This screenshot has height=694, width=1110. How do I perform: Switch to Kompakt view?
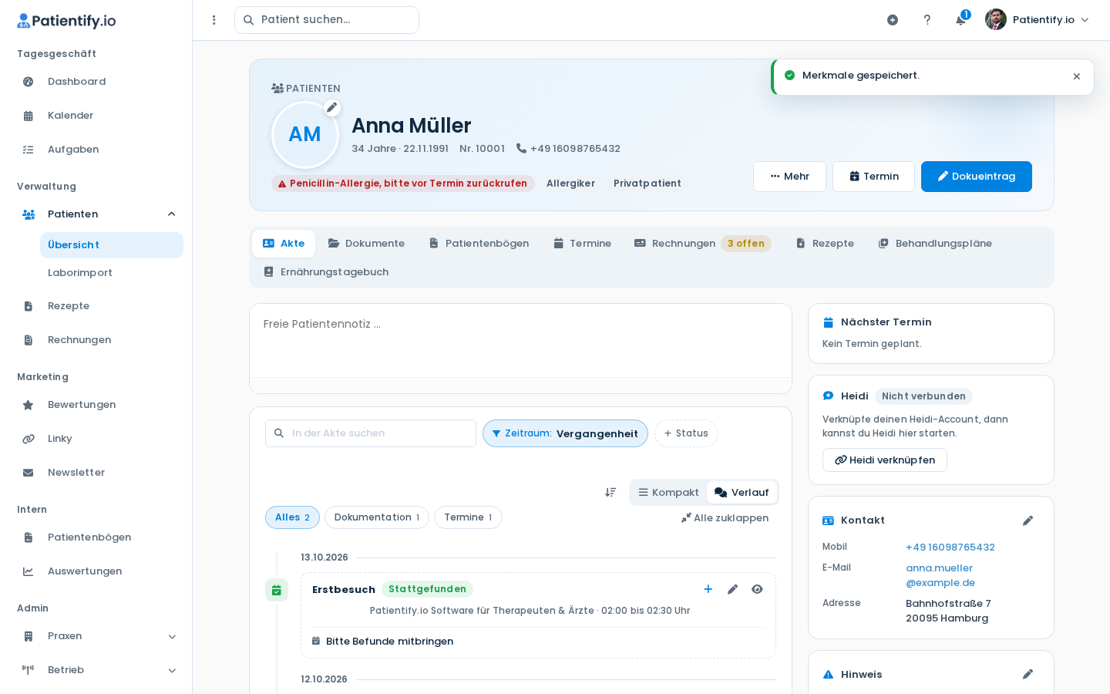[668, 493]
